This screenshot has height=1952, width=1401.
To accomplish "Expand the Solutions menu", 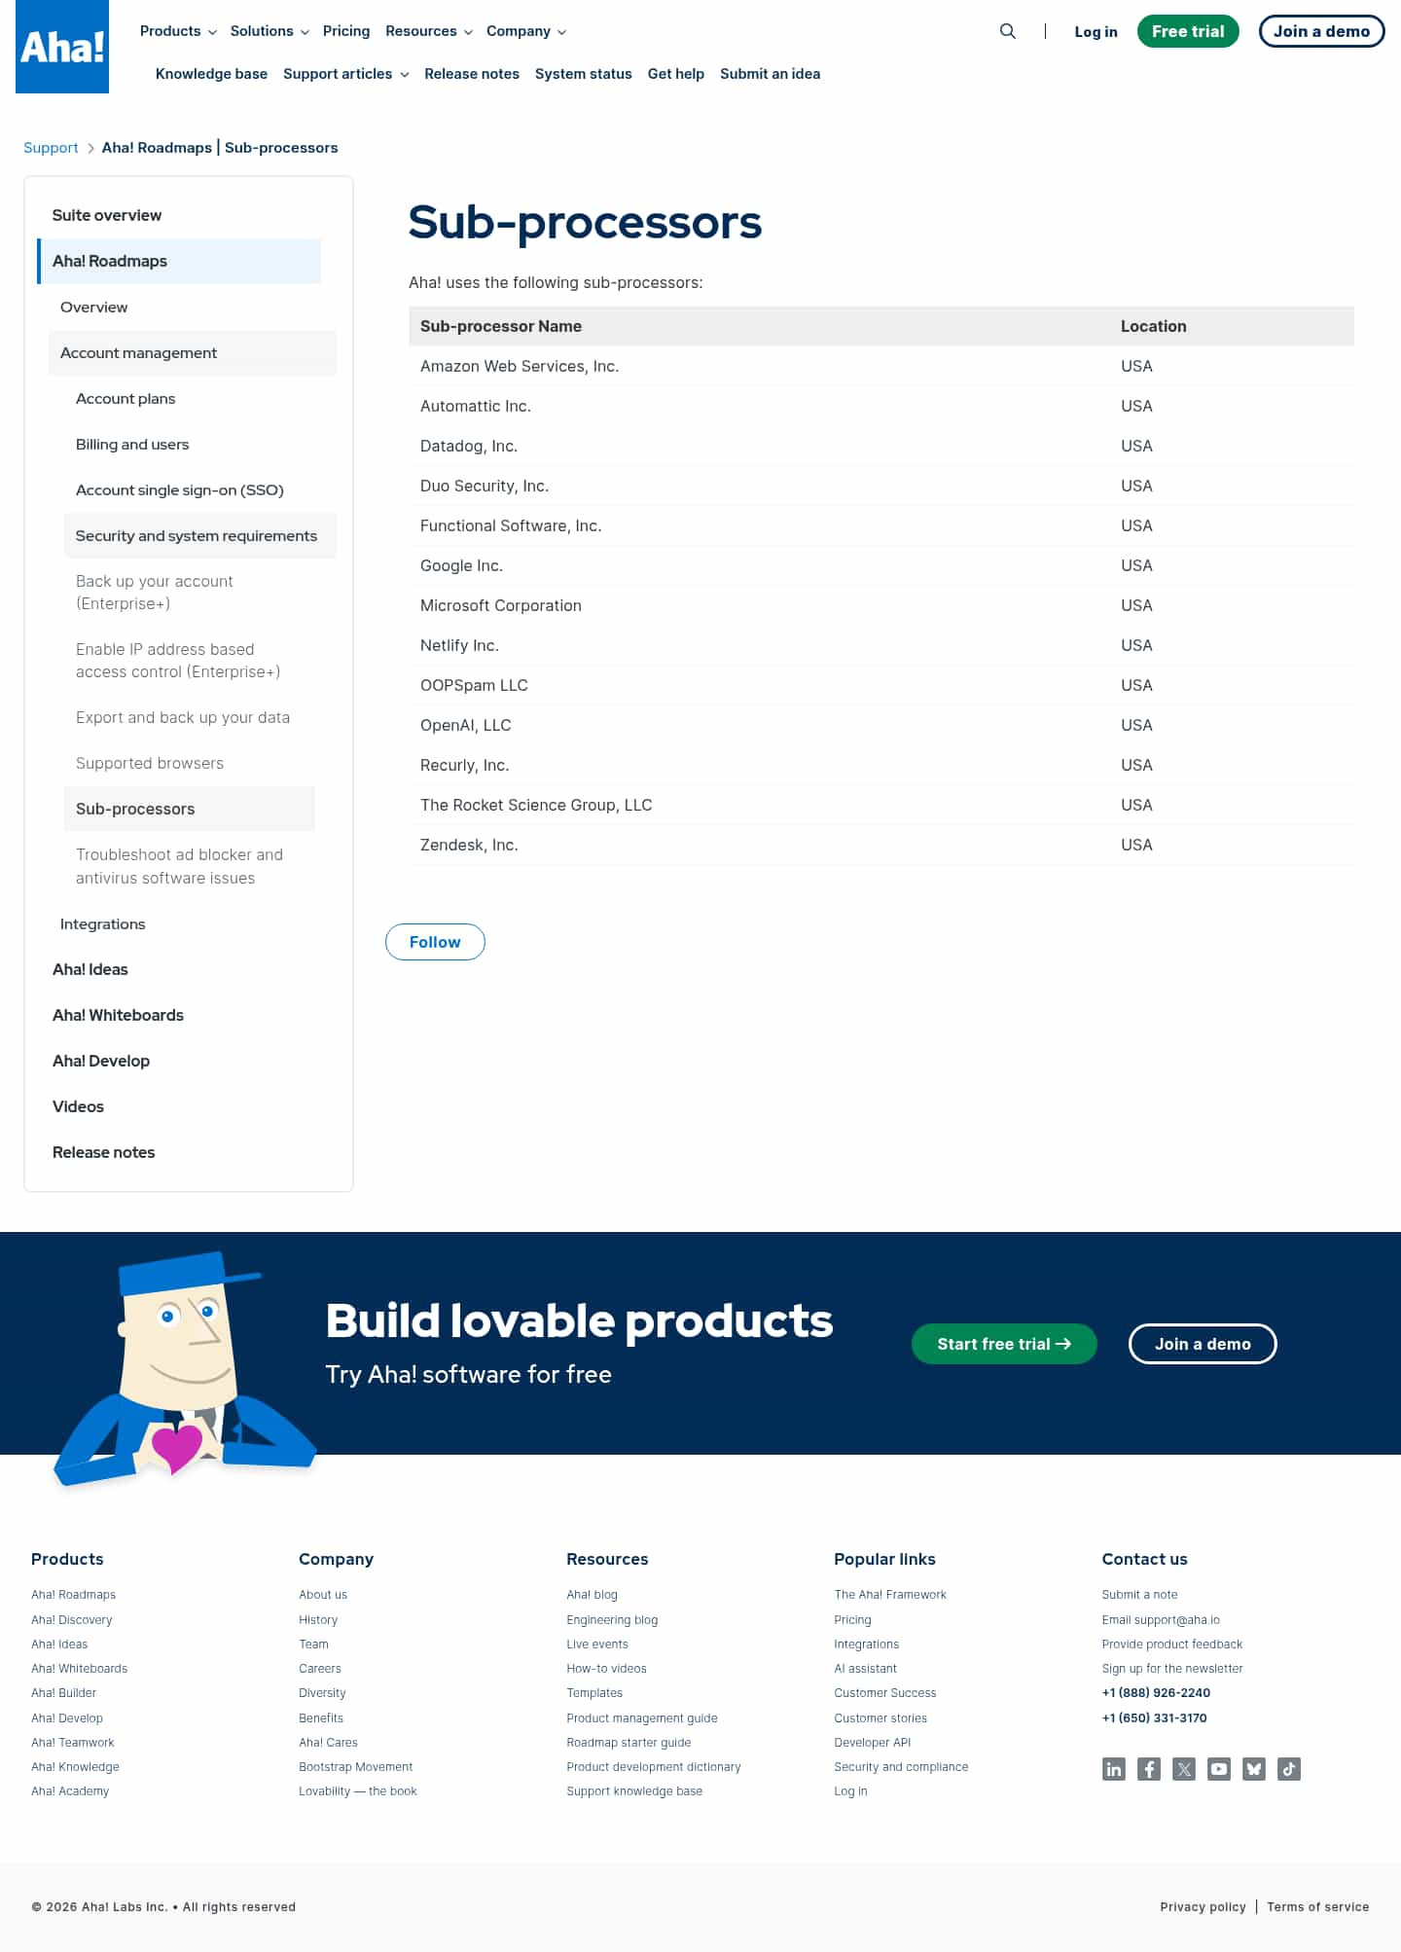I will point(269,31).
